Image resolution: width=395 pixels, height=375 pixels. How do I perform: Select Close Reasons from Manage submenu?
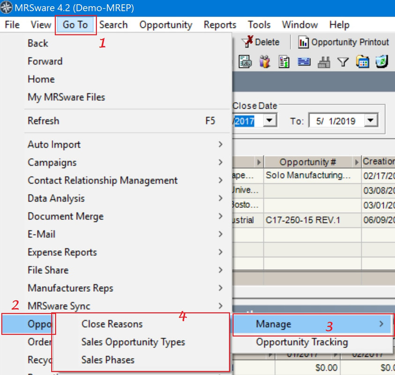point(141,324)
